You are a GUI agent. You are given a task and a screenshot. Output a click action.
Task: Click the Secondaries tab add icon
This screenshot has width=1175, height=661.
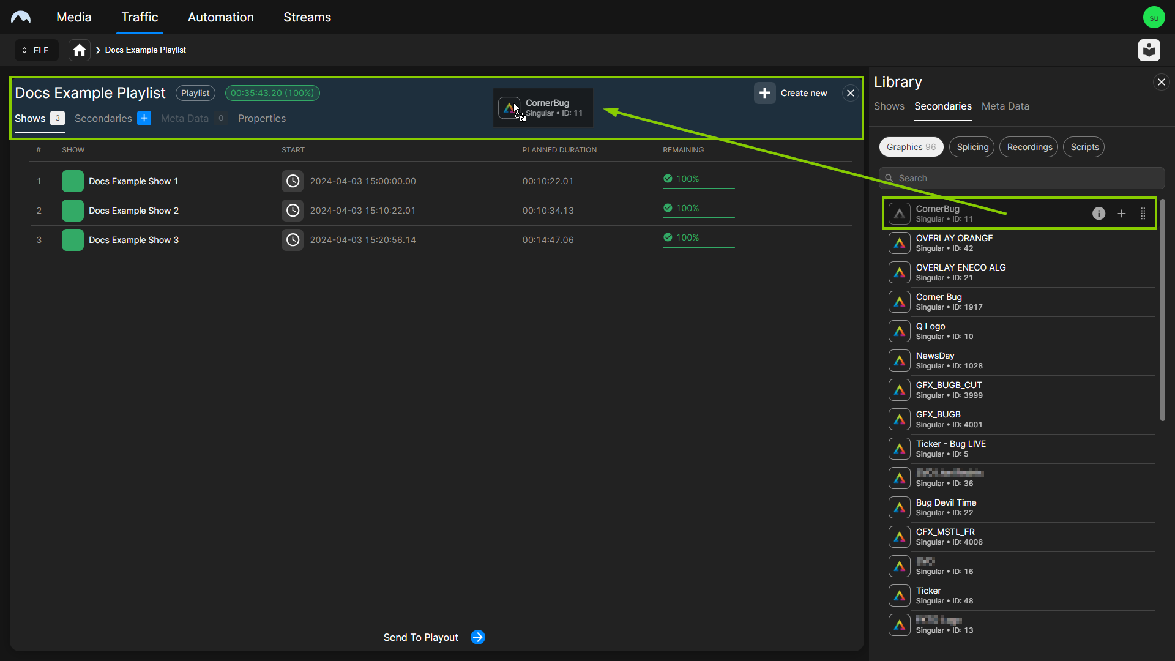coord(144,118)
